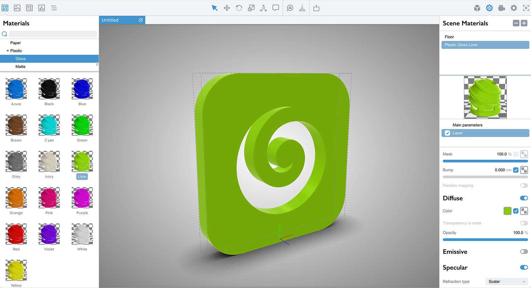Viewport: 531px width, 288px height.
Task: Choose the Red material
Action: pyautogui.click(x=16, y=234)
